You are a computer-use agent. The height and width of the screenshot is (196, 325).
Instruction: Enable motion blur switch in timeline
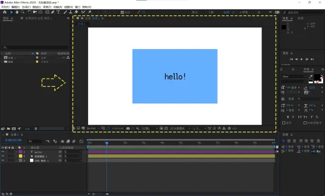pos(74,141)
